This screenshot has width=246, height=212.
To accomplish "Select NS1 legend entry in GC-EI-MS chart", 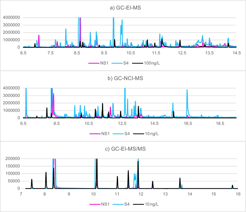I will (98, 63).
